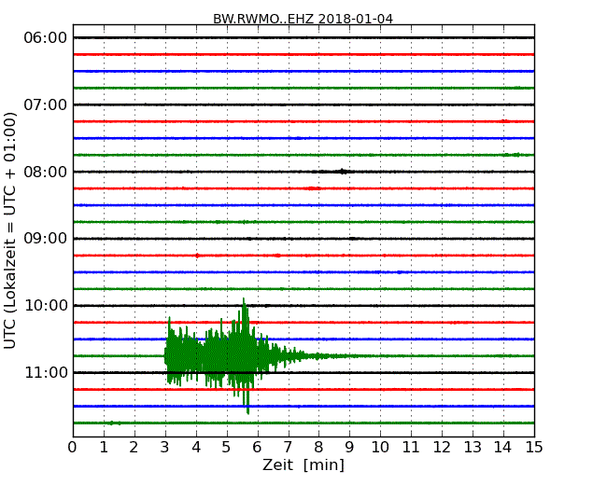
Task: Click x-axis tick label 0
Action: tap(73, 448)
